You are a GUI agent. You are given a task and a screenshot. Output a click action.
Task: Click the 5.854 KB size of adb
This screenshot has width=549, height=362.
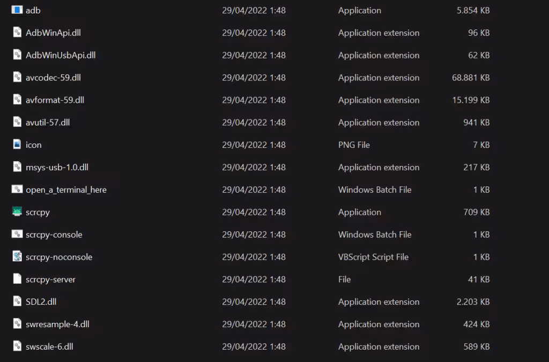(473, 11)
